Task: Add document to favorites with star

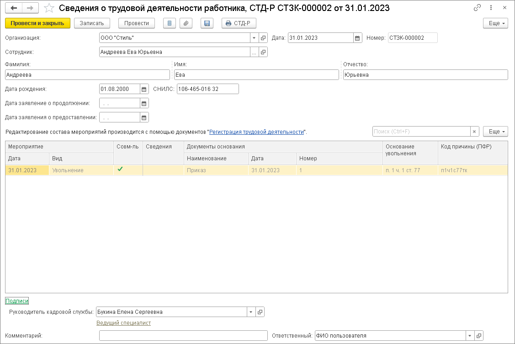Action: click(49, 8)
